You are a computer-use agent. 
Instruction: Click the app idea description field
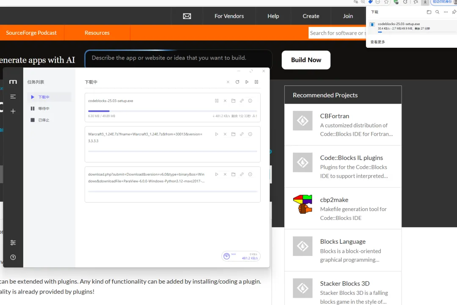click(179, 58)
